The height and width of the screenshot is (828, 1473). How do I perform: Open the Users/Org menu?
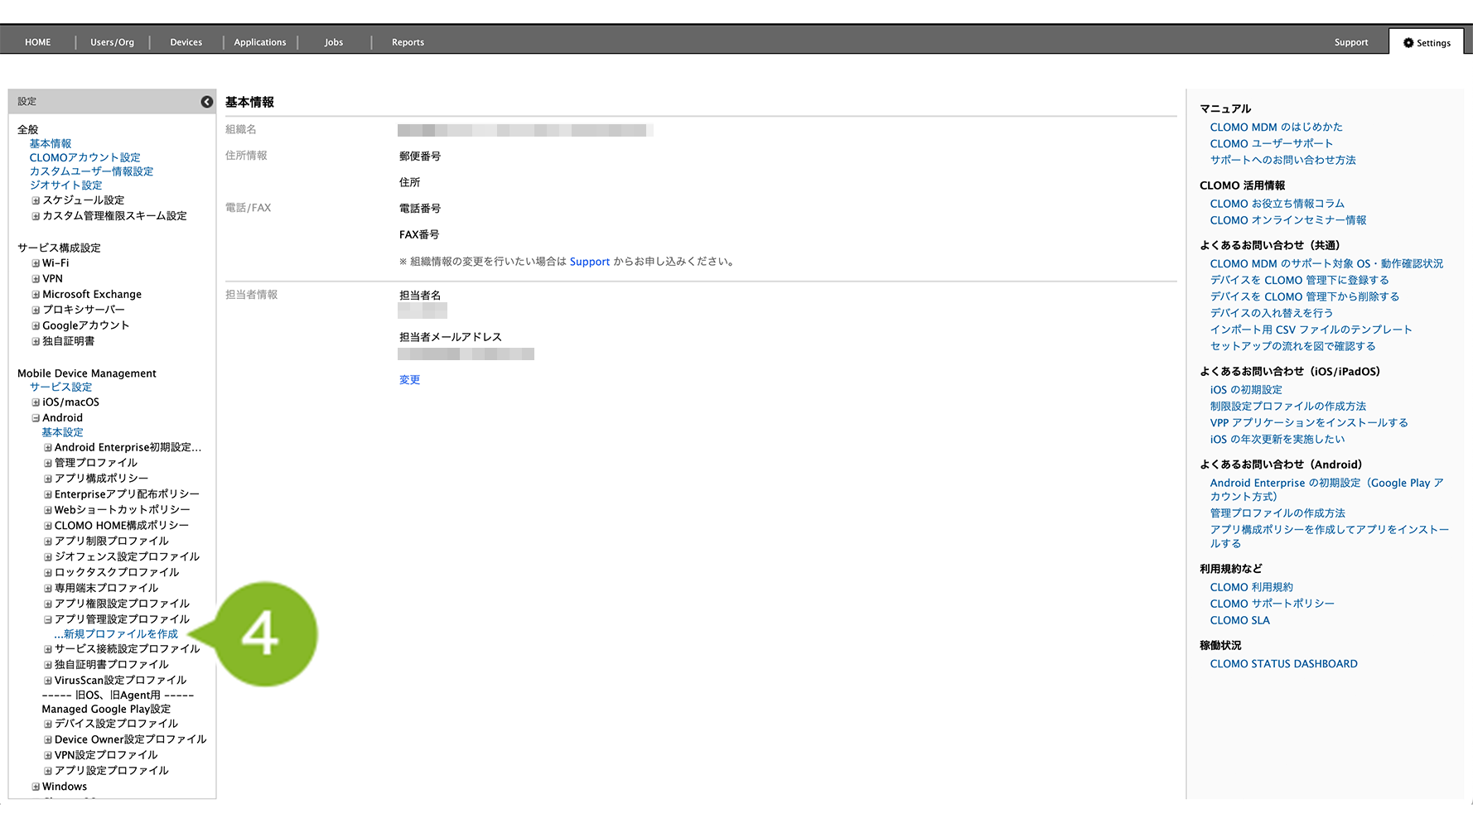[x=112, y=42]
